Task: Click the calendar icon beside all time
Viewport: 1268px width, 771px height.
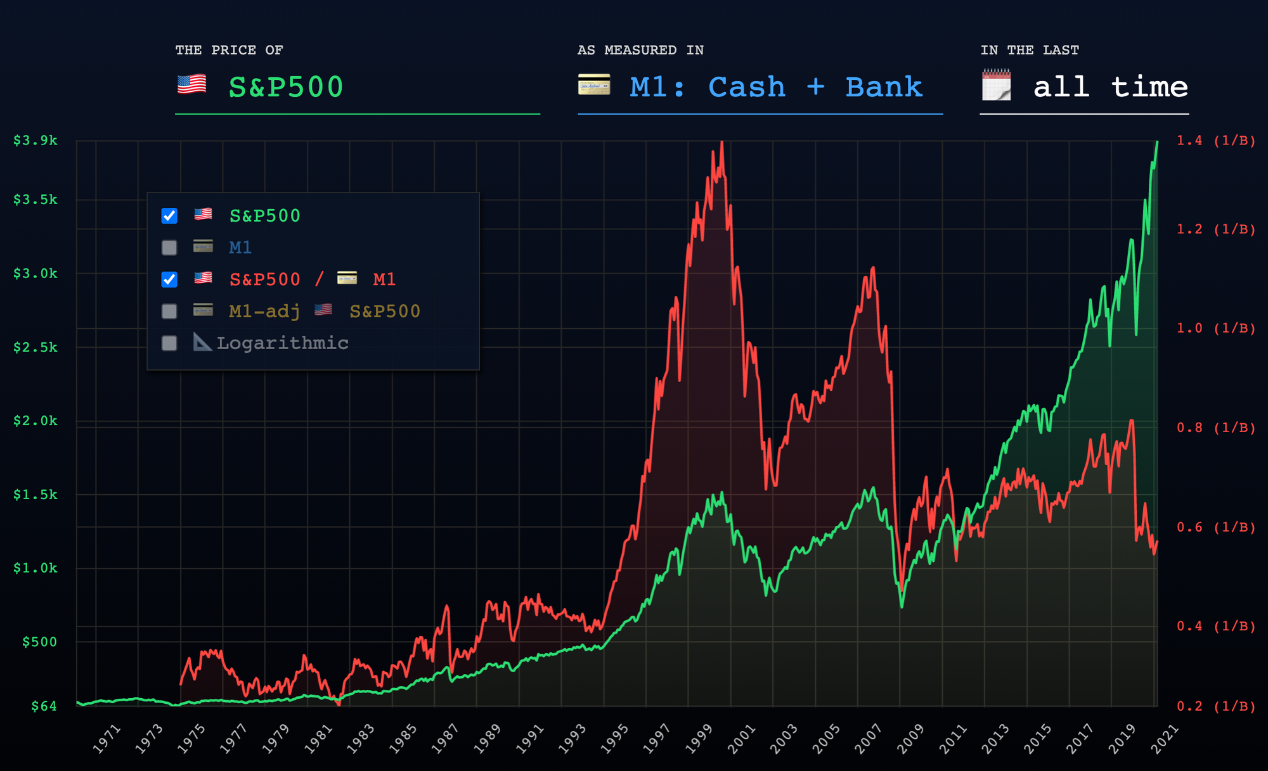Action: pos(996,85)
